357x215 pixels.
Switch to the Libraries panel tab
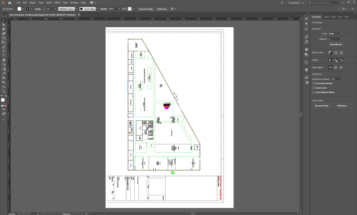[x=327, y=17]
